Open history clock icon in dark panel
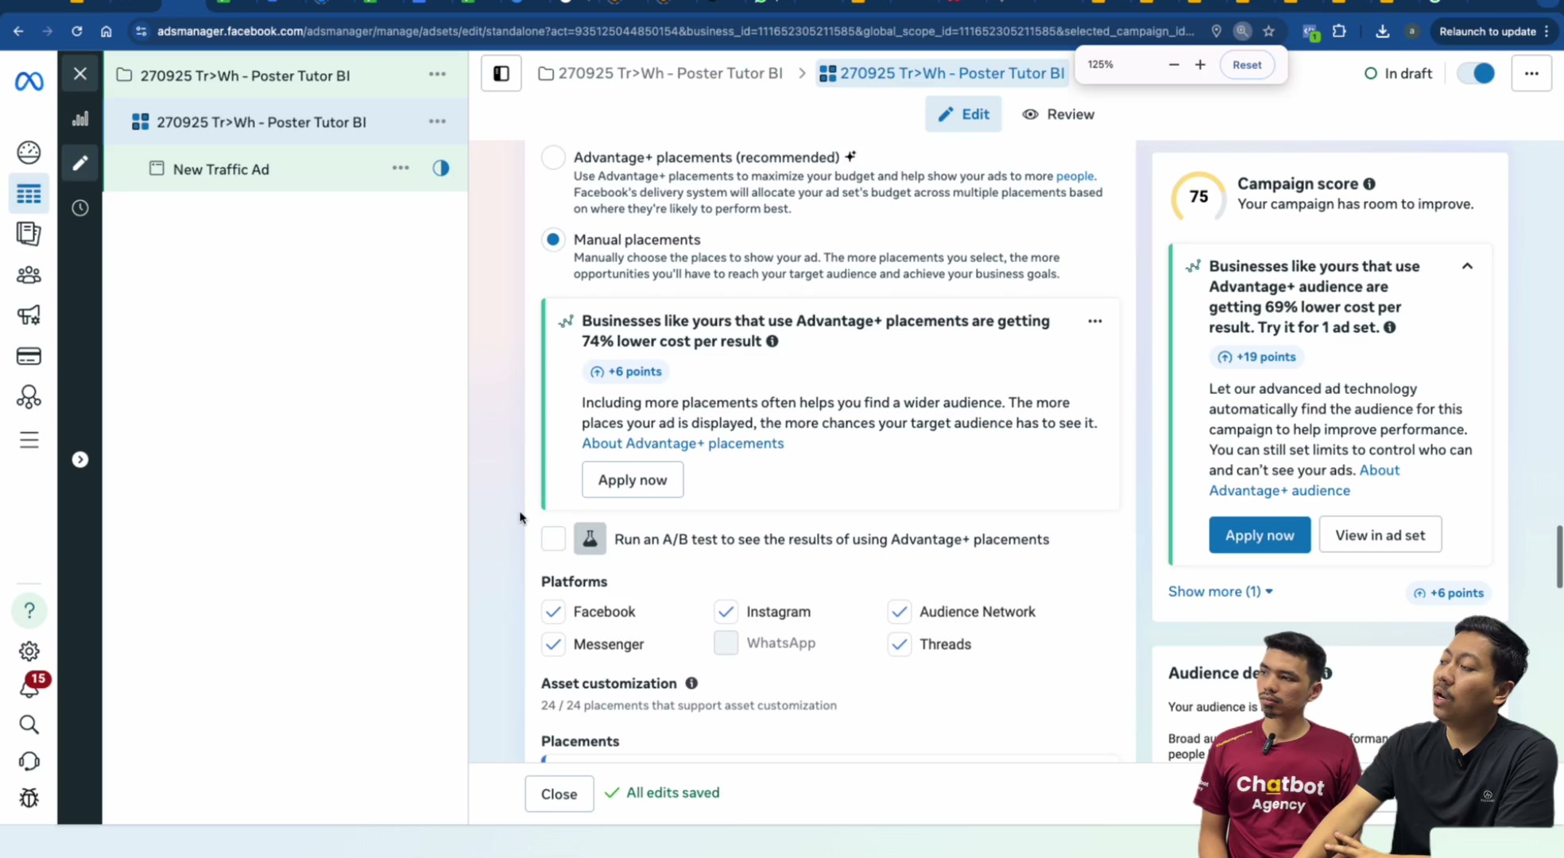 79,208
